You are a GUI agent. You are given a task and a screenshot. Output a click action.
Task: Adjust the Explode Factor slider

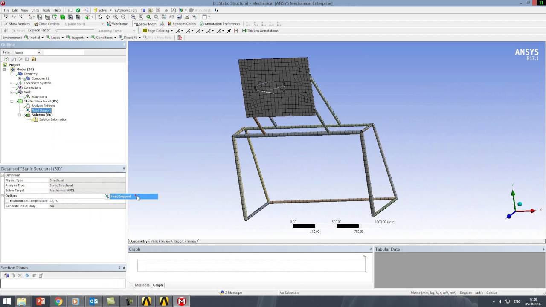pyautogui.click(x=75, y=31)
